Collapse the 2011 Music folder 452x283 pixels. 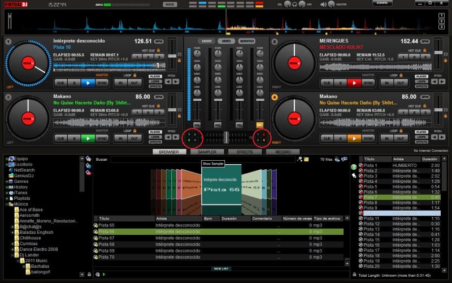(18, 260)
